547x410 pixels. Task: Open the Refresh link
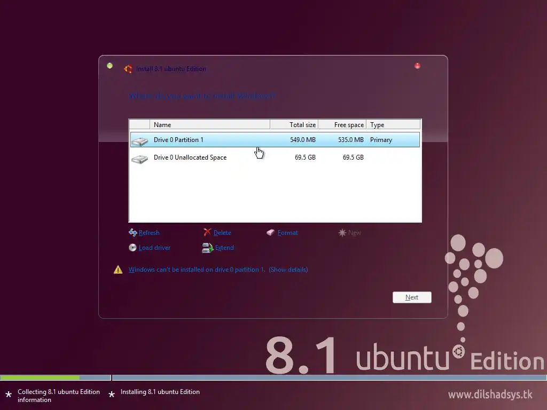click(x=149, y=233)
